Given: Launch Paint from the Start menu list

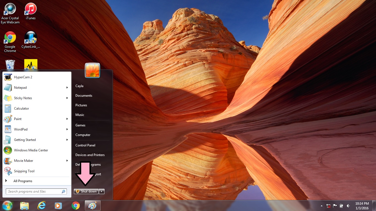Looking at the screenshot, I should click(x=37, y=119).
